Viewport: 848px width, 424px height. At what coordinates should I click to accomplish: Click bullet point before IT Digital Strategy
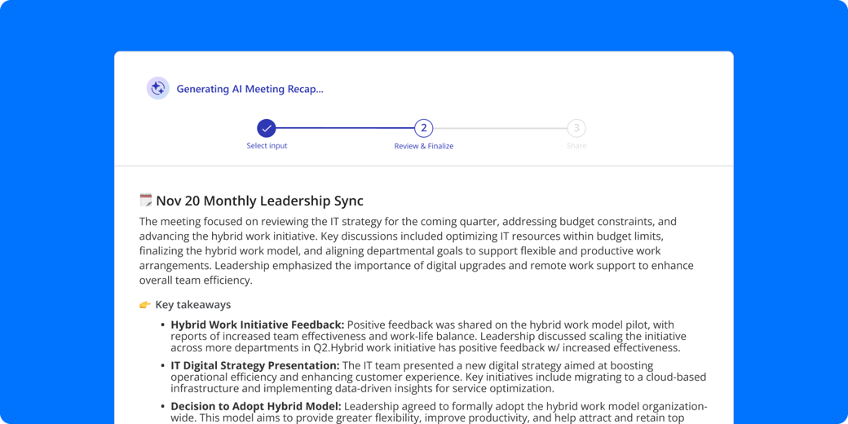162,365
